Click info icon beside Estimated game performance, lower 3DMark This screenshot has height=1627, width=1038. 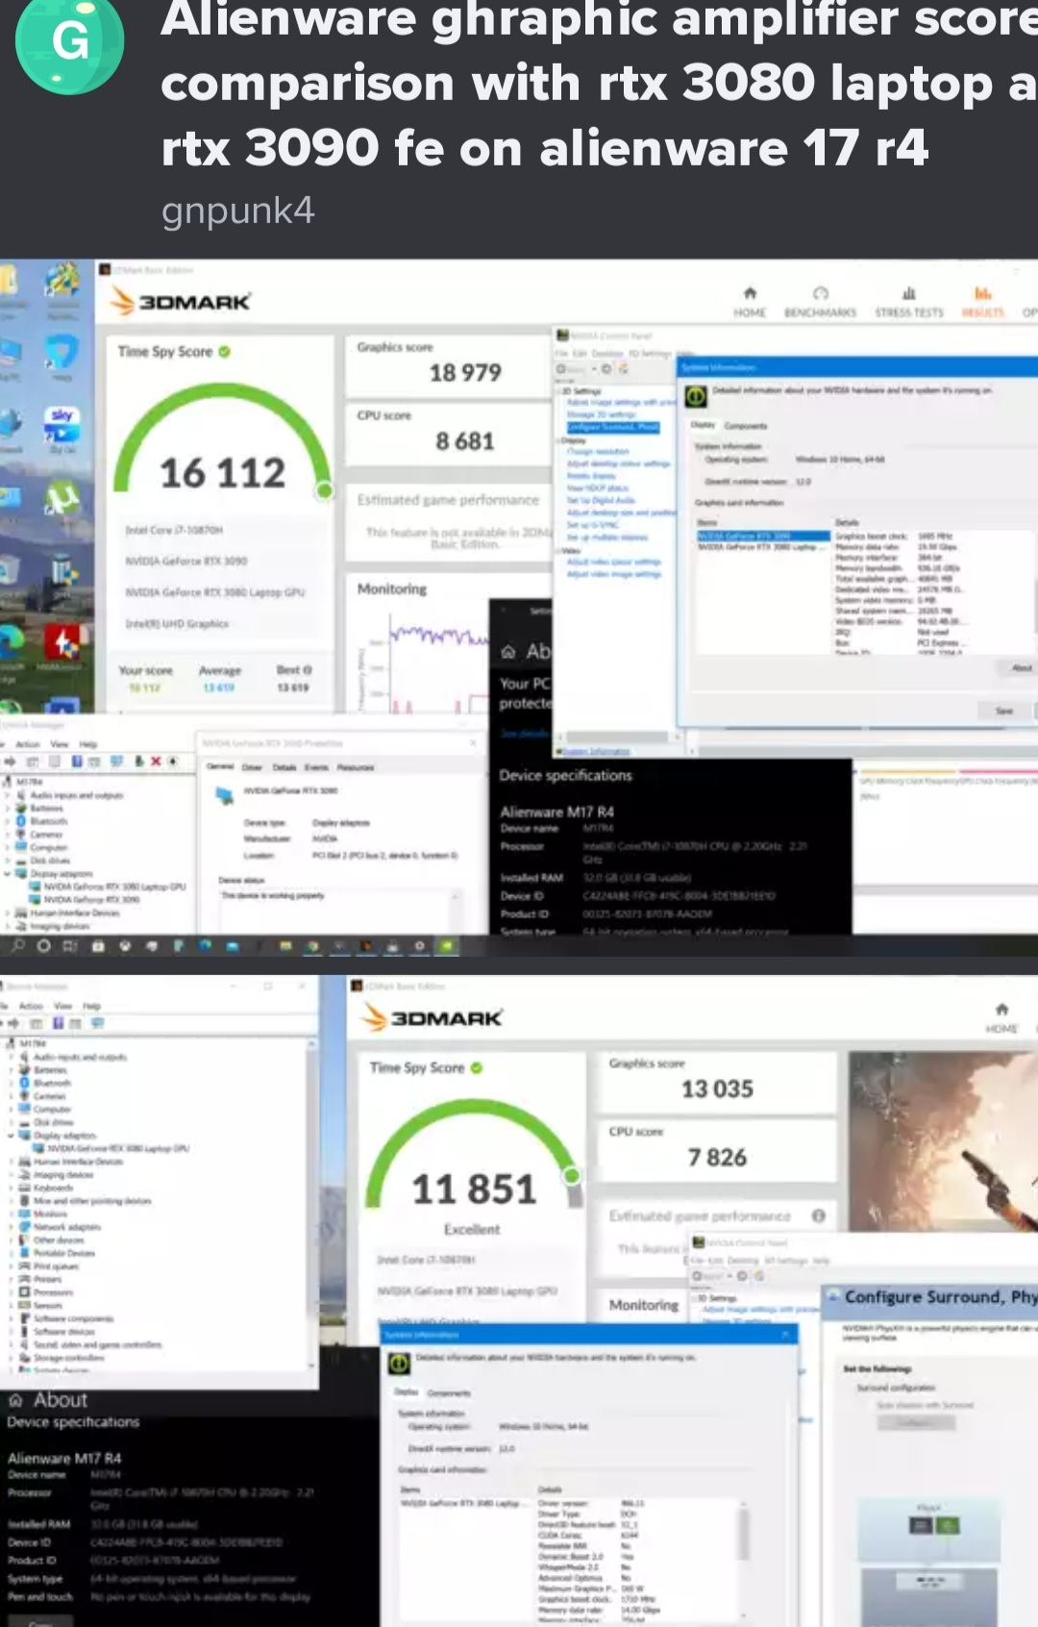[819, 1215]
